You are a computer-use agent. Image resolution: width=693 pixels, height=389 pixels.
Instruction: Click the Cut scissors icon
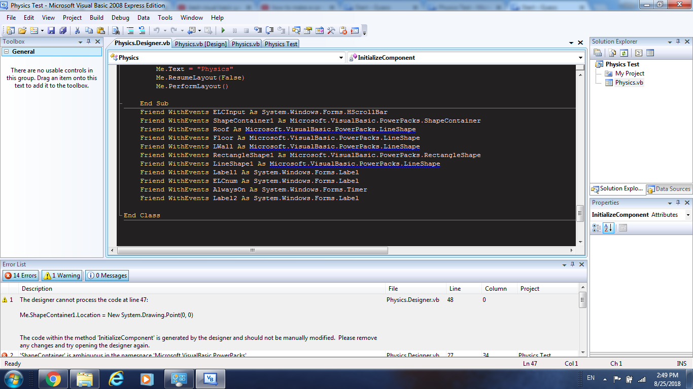tap(78, 30)
